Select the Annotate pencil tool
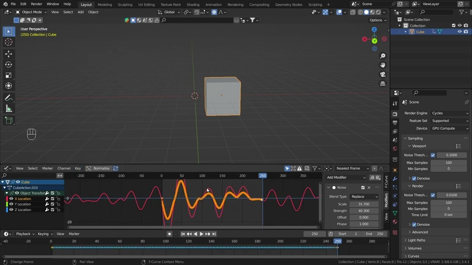Viewport: 472px width, 265px height. tap(8, 98)
